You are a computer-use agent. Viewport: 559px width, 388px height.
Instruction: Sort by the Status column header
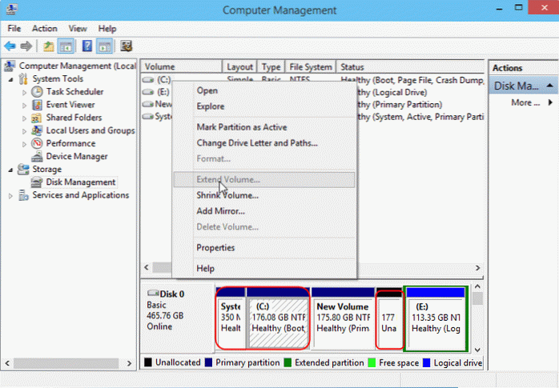point(410,67)
